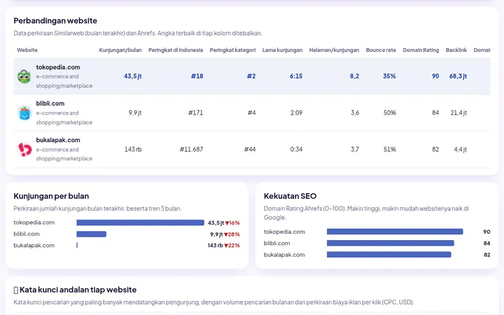This screenshot has width=504, height=315.
Task: Click the Bukalapak red logo icon
Action: (24, 150)
